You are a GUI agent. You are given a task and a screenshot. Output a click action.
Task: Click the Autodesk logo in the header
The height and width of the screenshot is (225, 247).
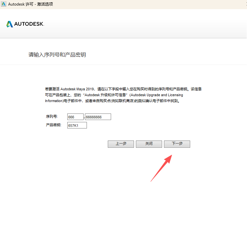pos(25,24)
